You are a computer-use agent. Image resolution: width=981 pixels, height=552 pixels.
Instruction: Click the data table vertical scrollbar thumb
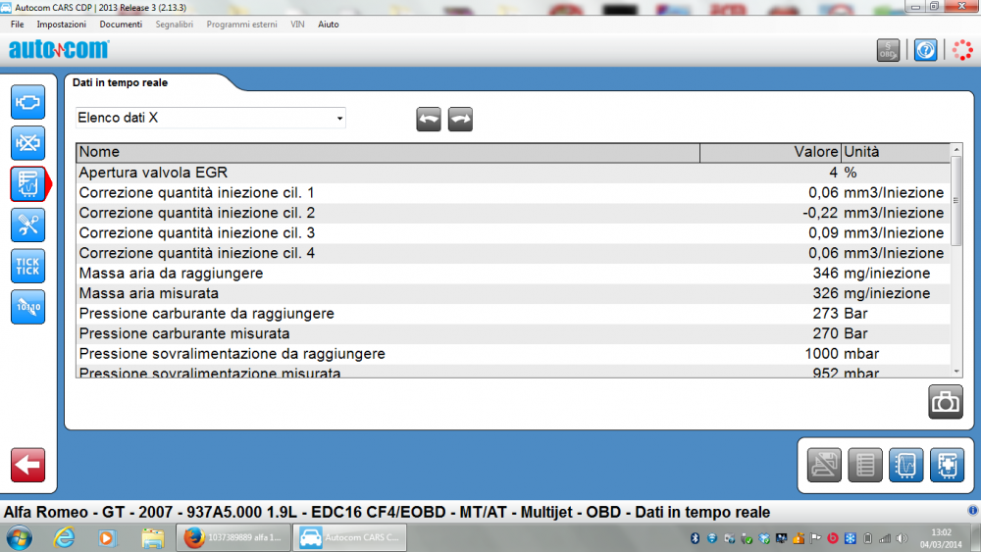tap(955, 201)
